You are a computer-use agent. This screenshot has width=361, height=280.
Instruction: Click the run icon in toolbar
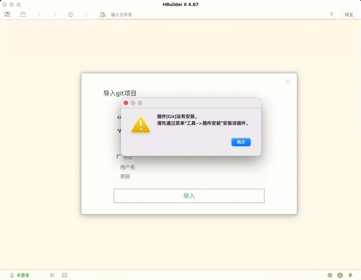pos(87,14)
